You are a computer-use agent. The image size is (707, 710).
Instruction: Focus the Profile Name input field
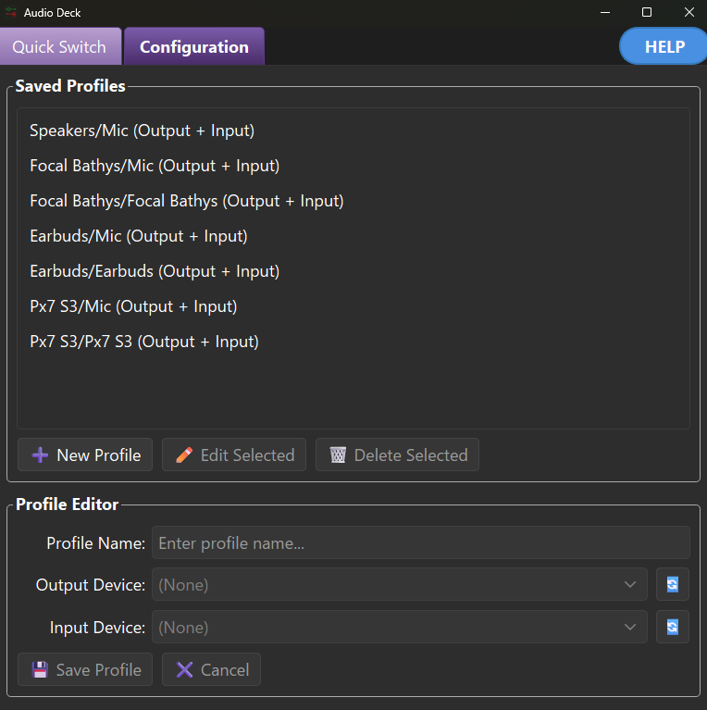[421, 542]
